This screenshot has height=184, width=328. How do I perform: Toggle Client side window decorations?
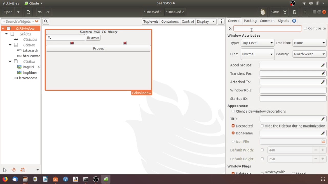(x=233, y=111)
